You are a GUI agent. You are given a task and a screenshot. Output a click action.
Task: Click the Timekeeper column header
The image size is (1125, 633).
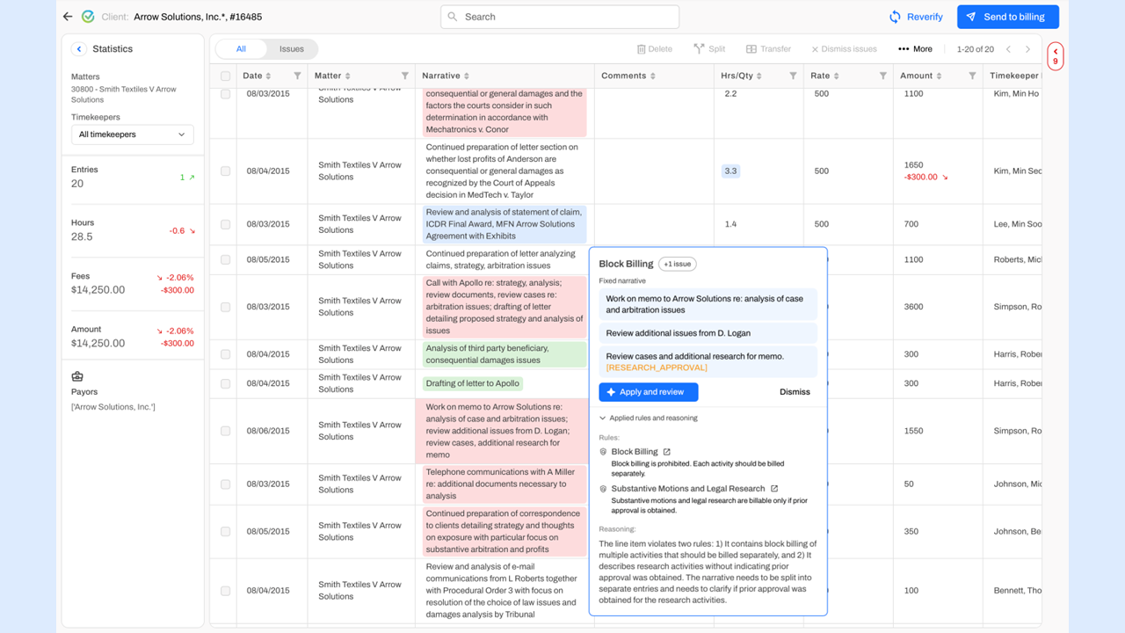click(x=1014, y=76)
